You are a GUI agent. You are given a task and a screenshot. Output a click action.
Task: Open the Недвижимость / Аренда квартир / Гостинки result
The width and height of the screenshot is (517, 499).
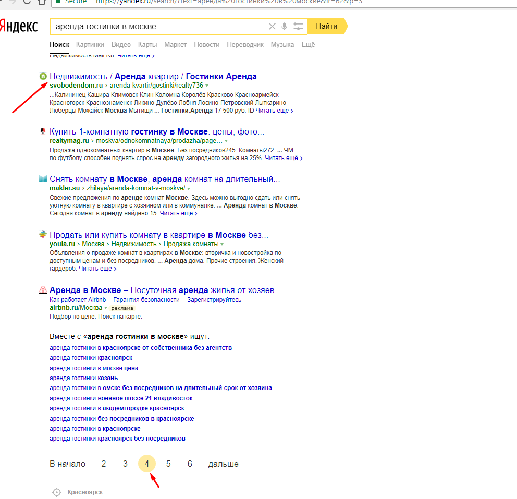[157, 76]
